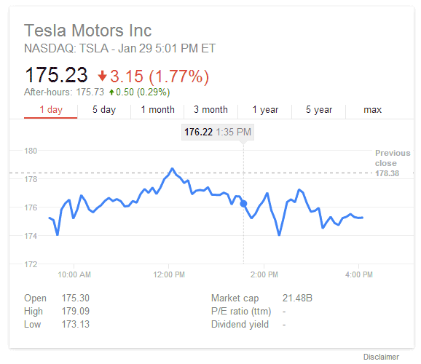The width and height of the screenshot is (421, 364).
Task: Click the 12:00 PM axis label
Action: click(169, 274)
